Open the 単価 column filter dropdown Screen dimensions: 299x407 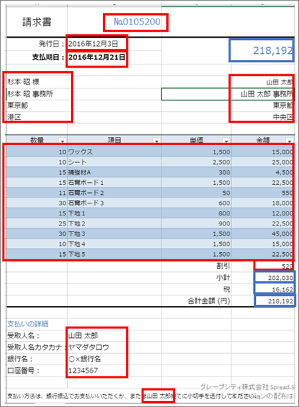[227, 141]
